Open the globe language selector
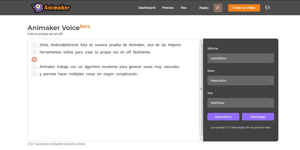 tap(267, 8)
